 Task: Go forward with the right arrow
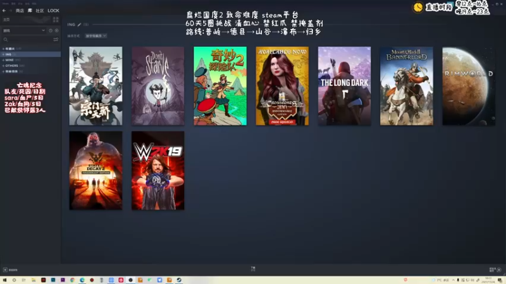(10, 11)
